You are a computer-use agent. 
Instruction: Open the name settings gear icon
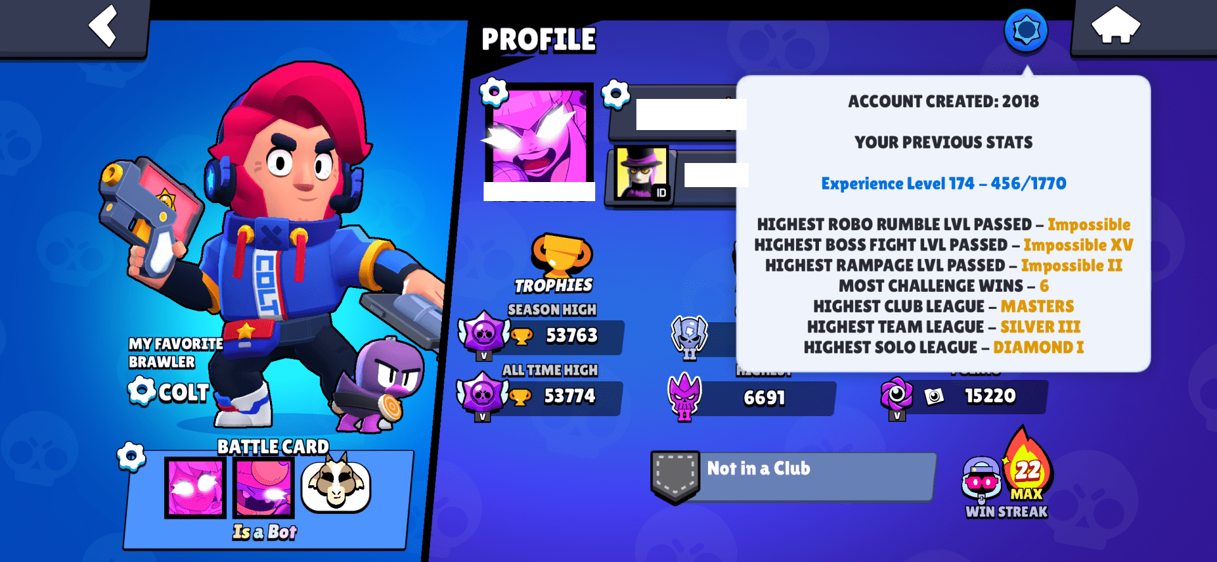615,95
